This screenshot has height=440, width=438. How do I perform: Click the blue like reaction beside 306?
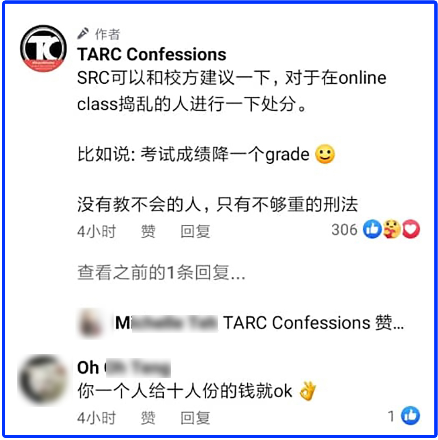[372, 229]
